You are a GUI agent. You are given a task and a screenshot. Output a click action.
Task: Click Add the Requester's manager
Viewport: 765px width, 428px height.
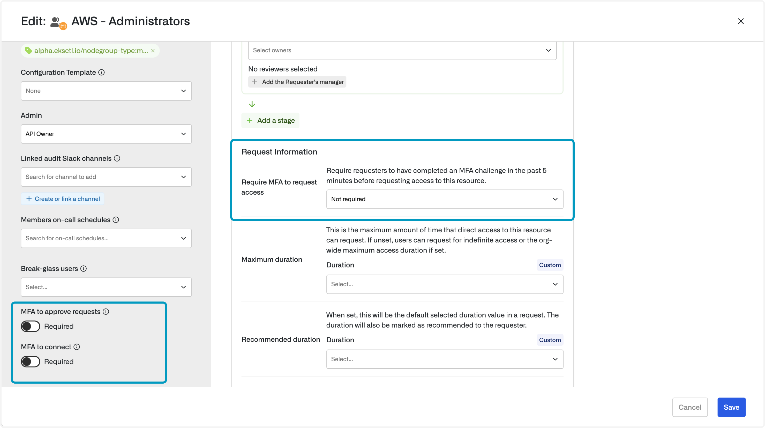pos(297,82)
